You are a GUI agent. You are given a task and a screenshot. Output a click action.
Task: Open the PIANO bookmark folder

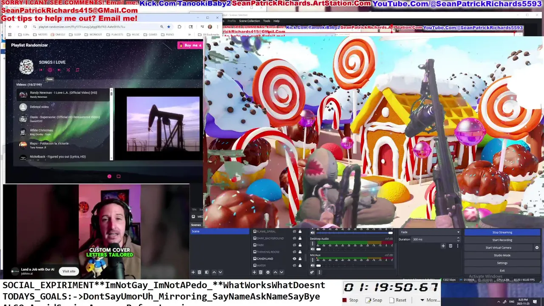[167, 34]
